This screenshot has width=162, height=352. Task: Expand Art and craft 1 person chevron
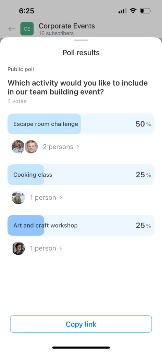60,248
